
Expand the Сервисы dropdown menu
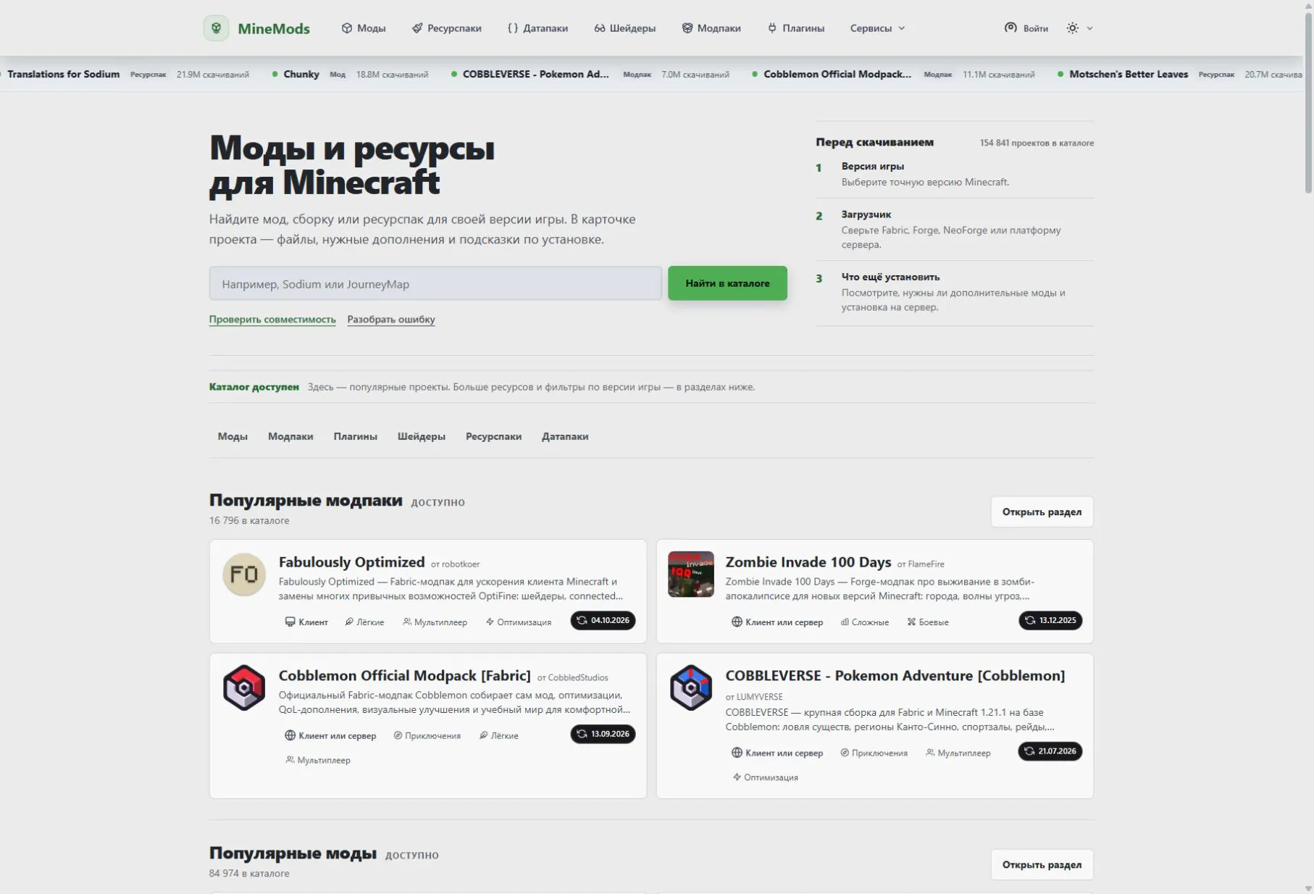[x=877, y=28]
